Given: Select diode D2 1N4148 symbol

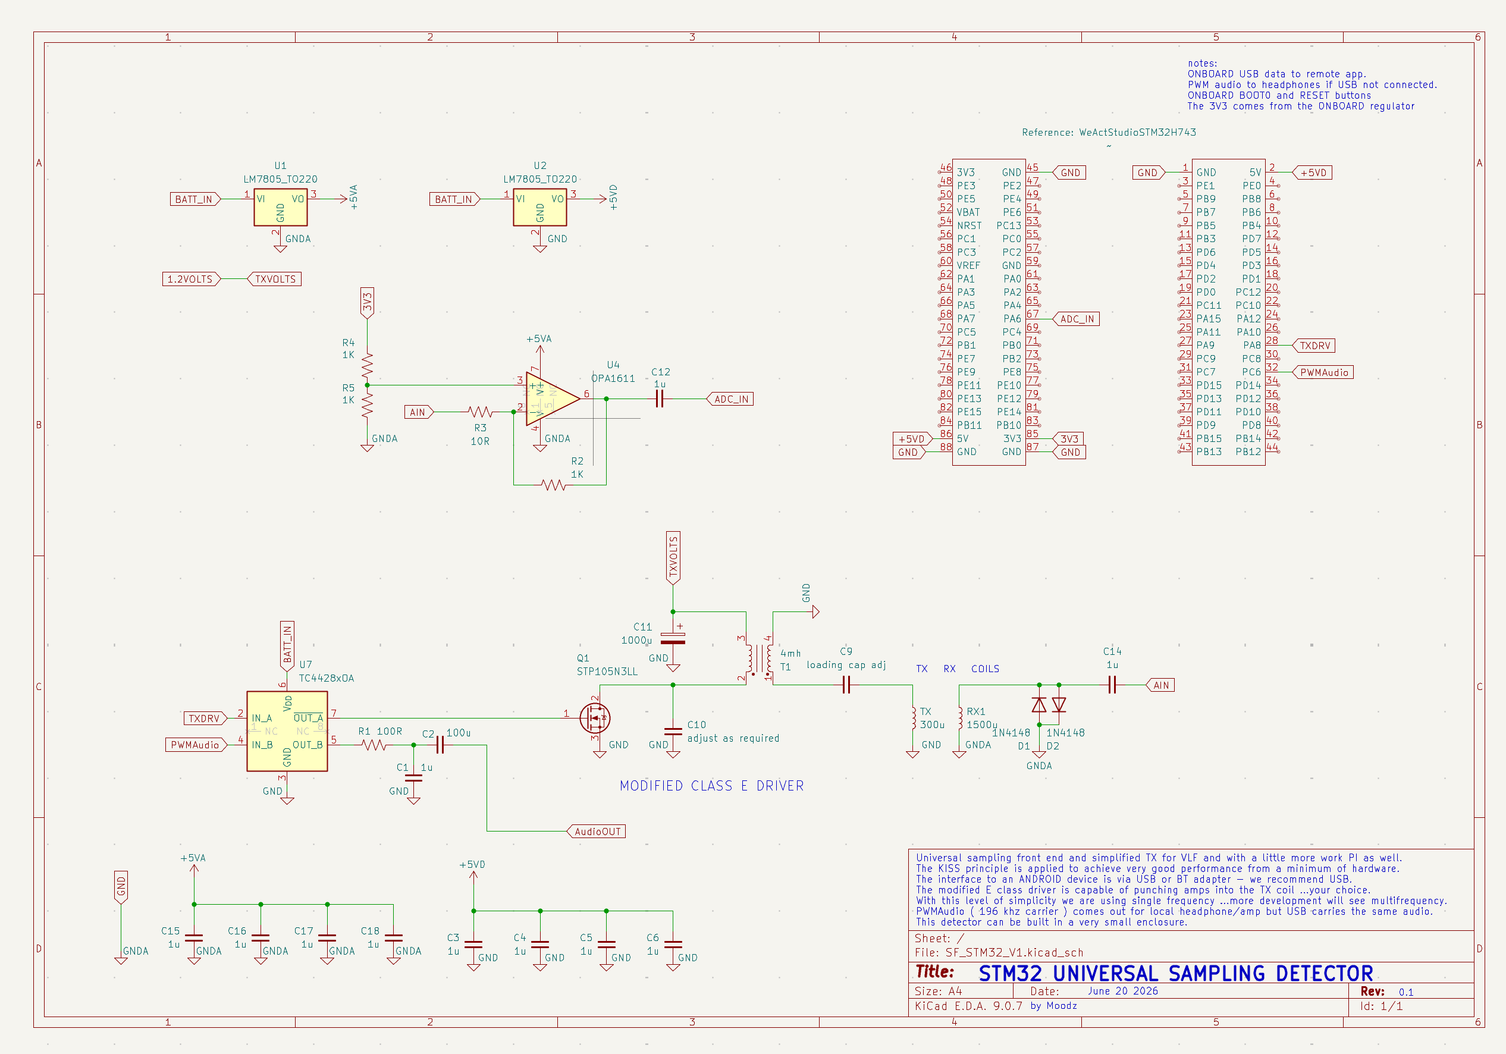Looking at the screenshot, I should [1059, 704].
